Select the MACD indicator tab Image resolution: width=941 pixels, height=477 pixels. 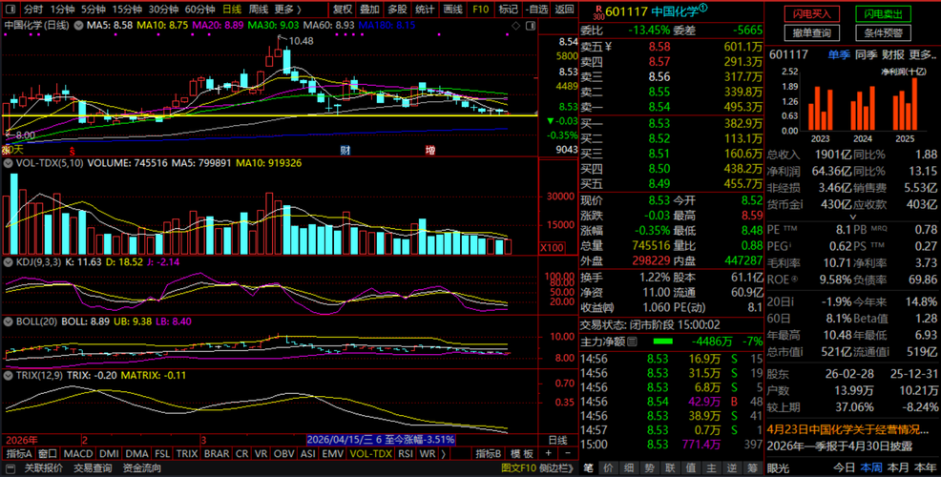coord(78,453)
